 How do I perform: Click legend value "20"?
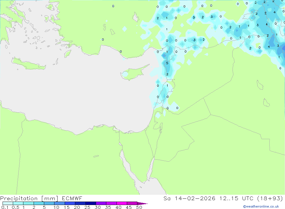pyautogui.click(x=77, y=207)
